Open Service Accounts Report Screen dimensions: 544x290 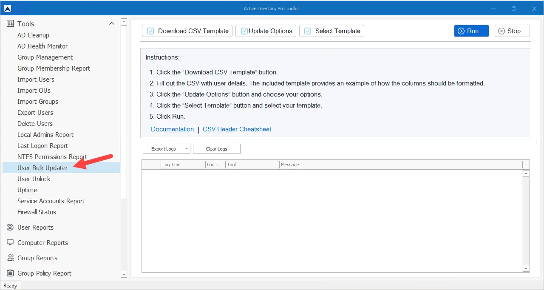click(51, 201)
